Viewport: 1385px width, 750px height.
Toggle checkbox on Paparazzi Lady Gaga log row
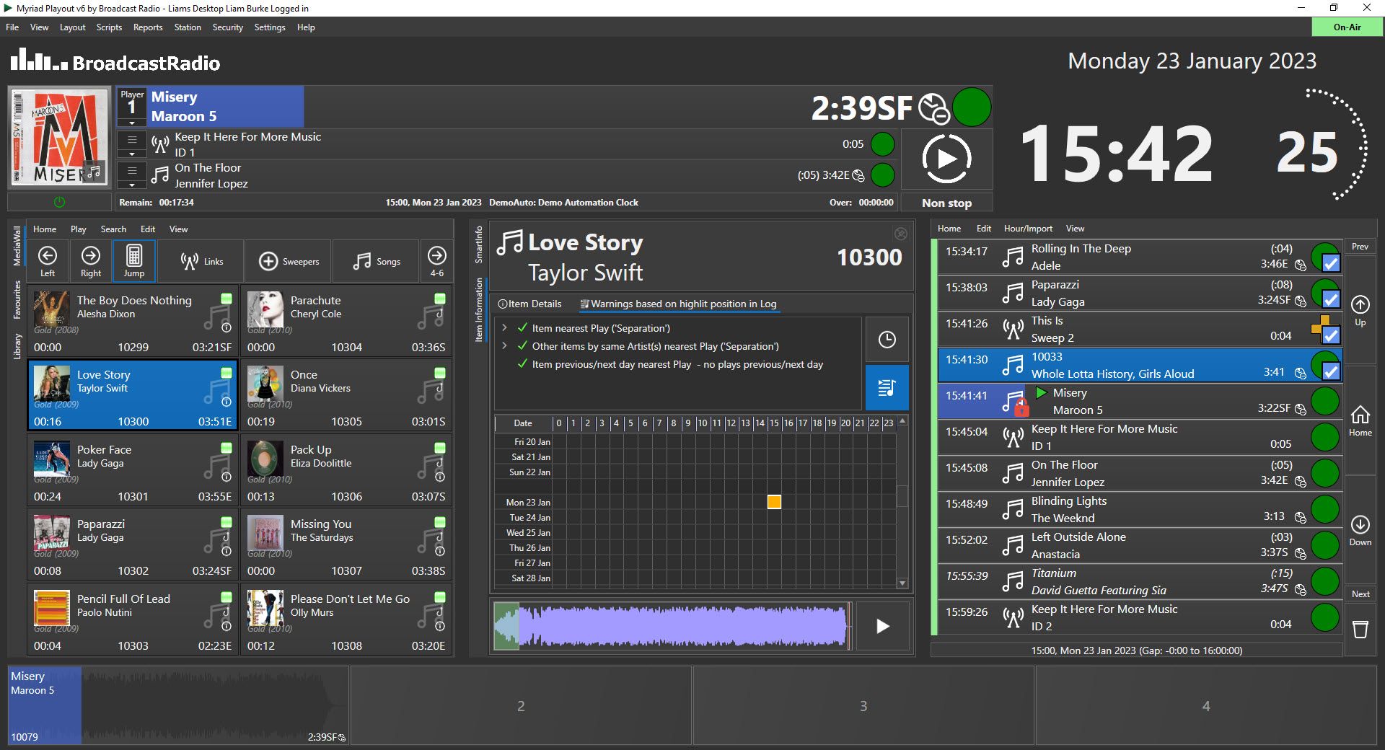[1331, 299]
